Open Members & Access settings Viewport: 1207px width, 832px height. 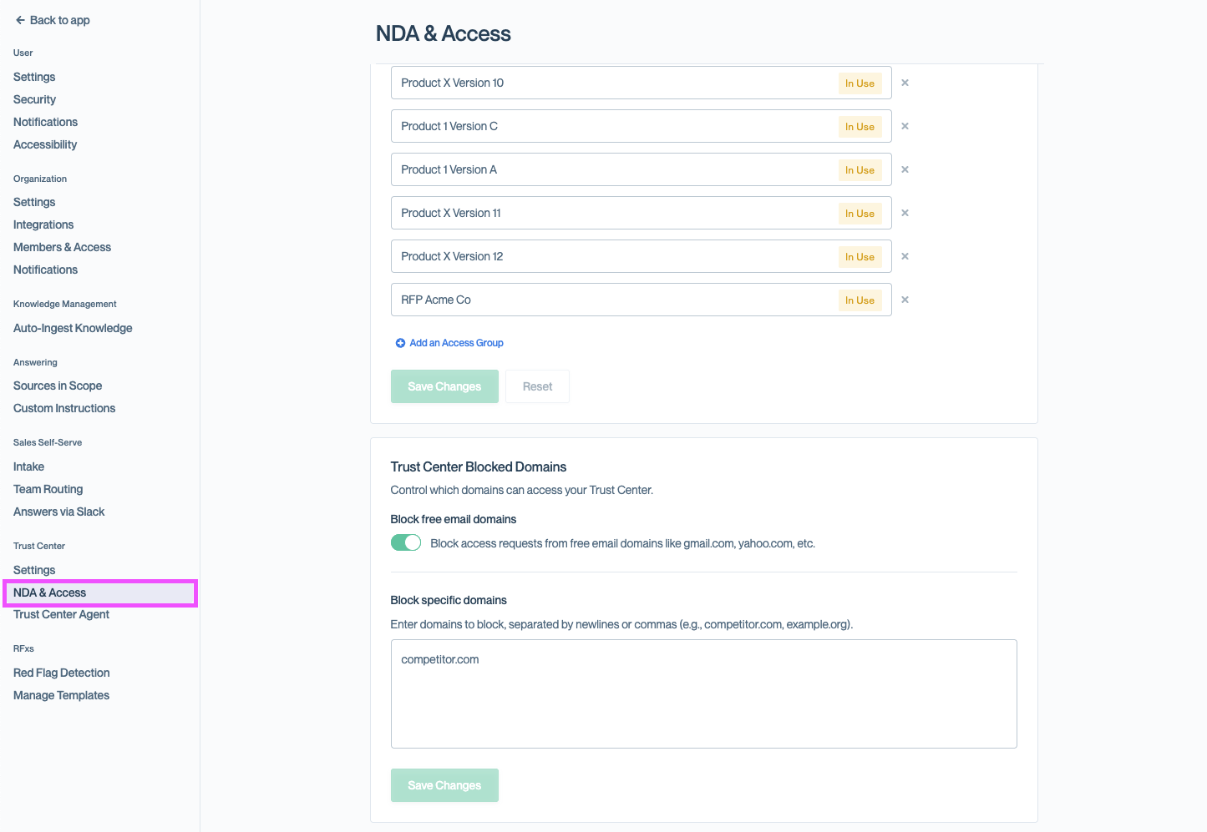(x=62, y=247)
